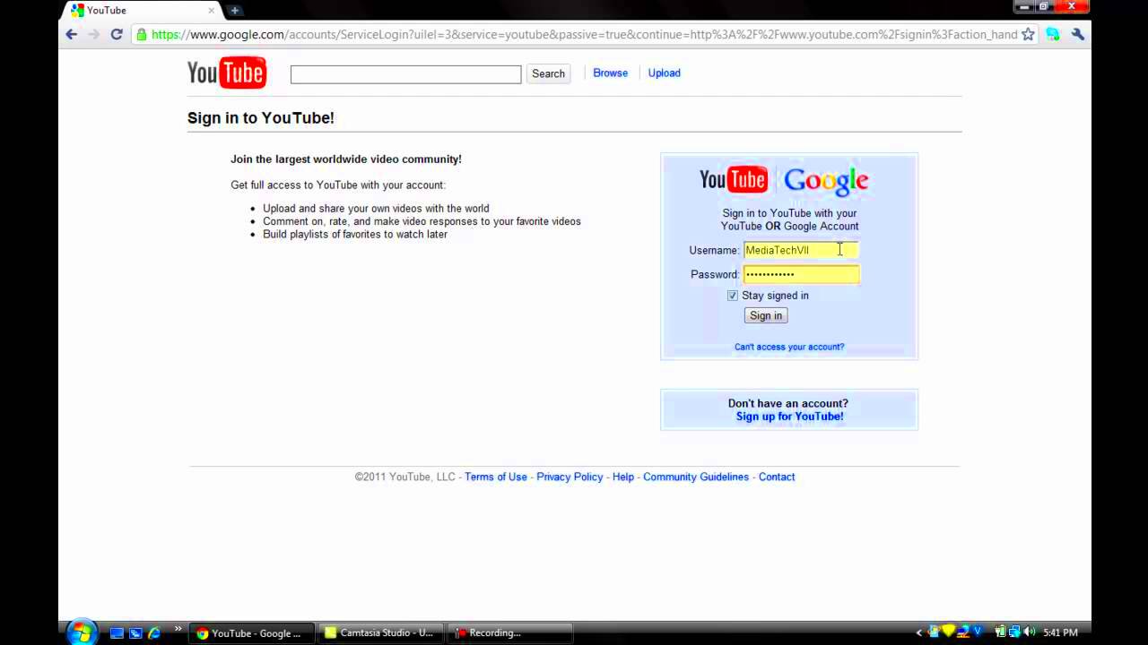Click the Search button
The width and height of the screenshot is (1148, 645).
[548, 73]
